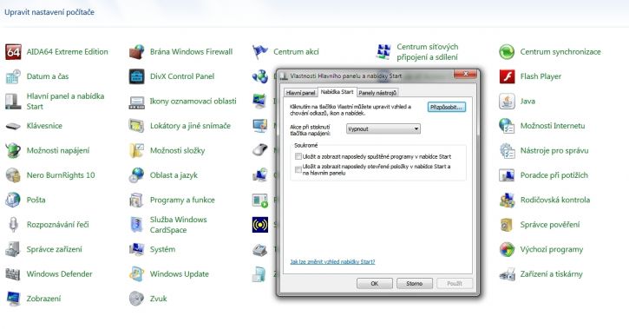Open the Rodičovská kontrola icon
Screen dimensions: 629x329
tap(507, 200)
